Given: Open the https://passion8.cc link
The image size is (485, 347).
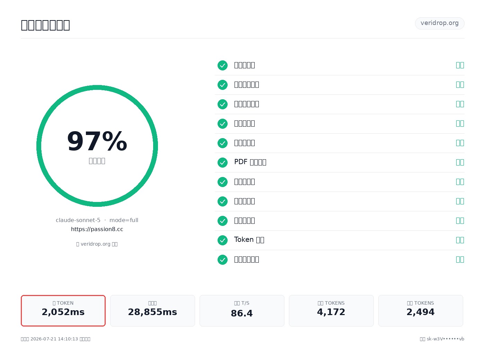Looking at the screenshot, I should [x=97, y=229].
